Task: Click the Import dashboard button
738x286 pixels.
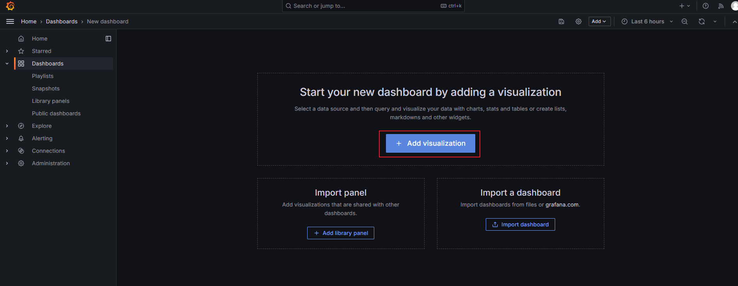Action: pos(520,224)
